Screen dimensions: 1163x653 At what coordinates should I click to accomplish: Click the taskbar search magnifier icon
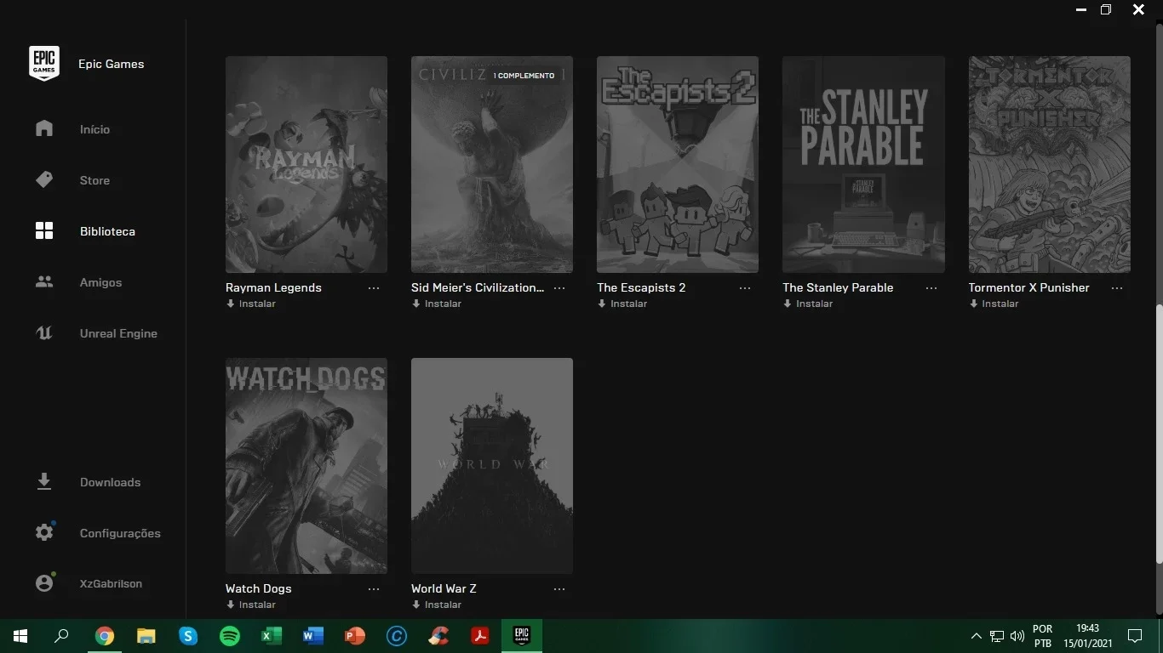point(61,636)
